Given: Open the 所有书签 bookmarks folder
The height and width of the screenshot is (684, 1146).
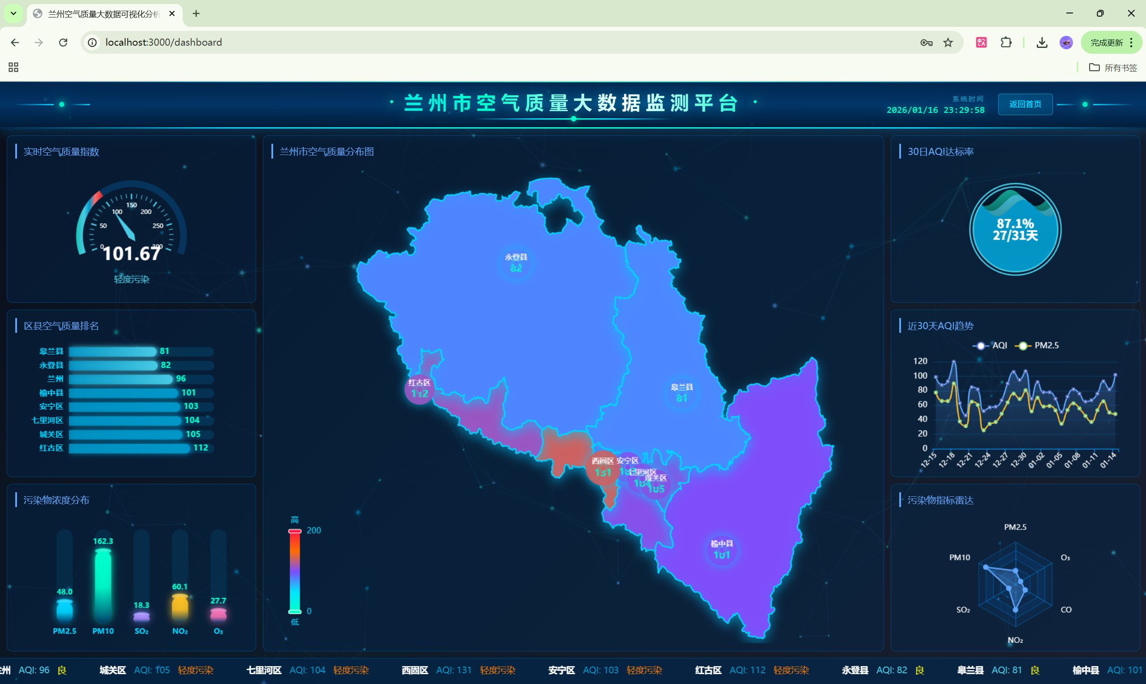Looking at the screenshot, I should (1113, 68).
